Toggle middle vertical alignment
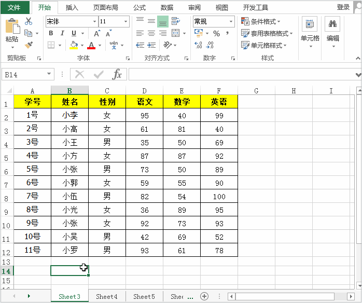The height and width of the screenshot is (303, 362). pyautogui.click(x=151, y=21)
